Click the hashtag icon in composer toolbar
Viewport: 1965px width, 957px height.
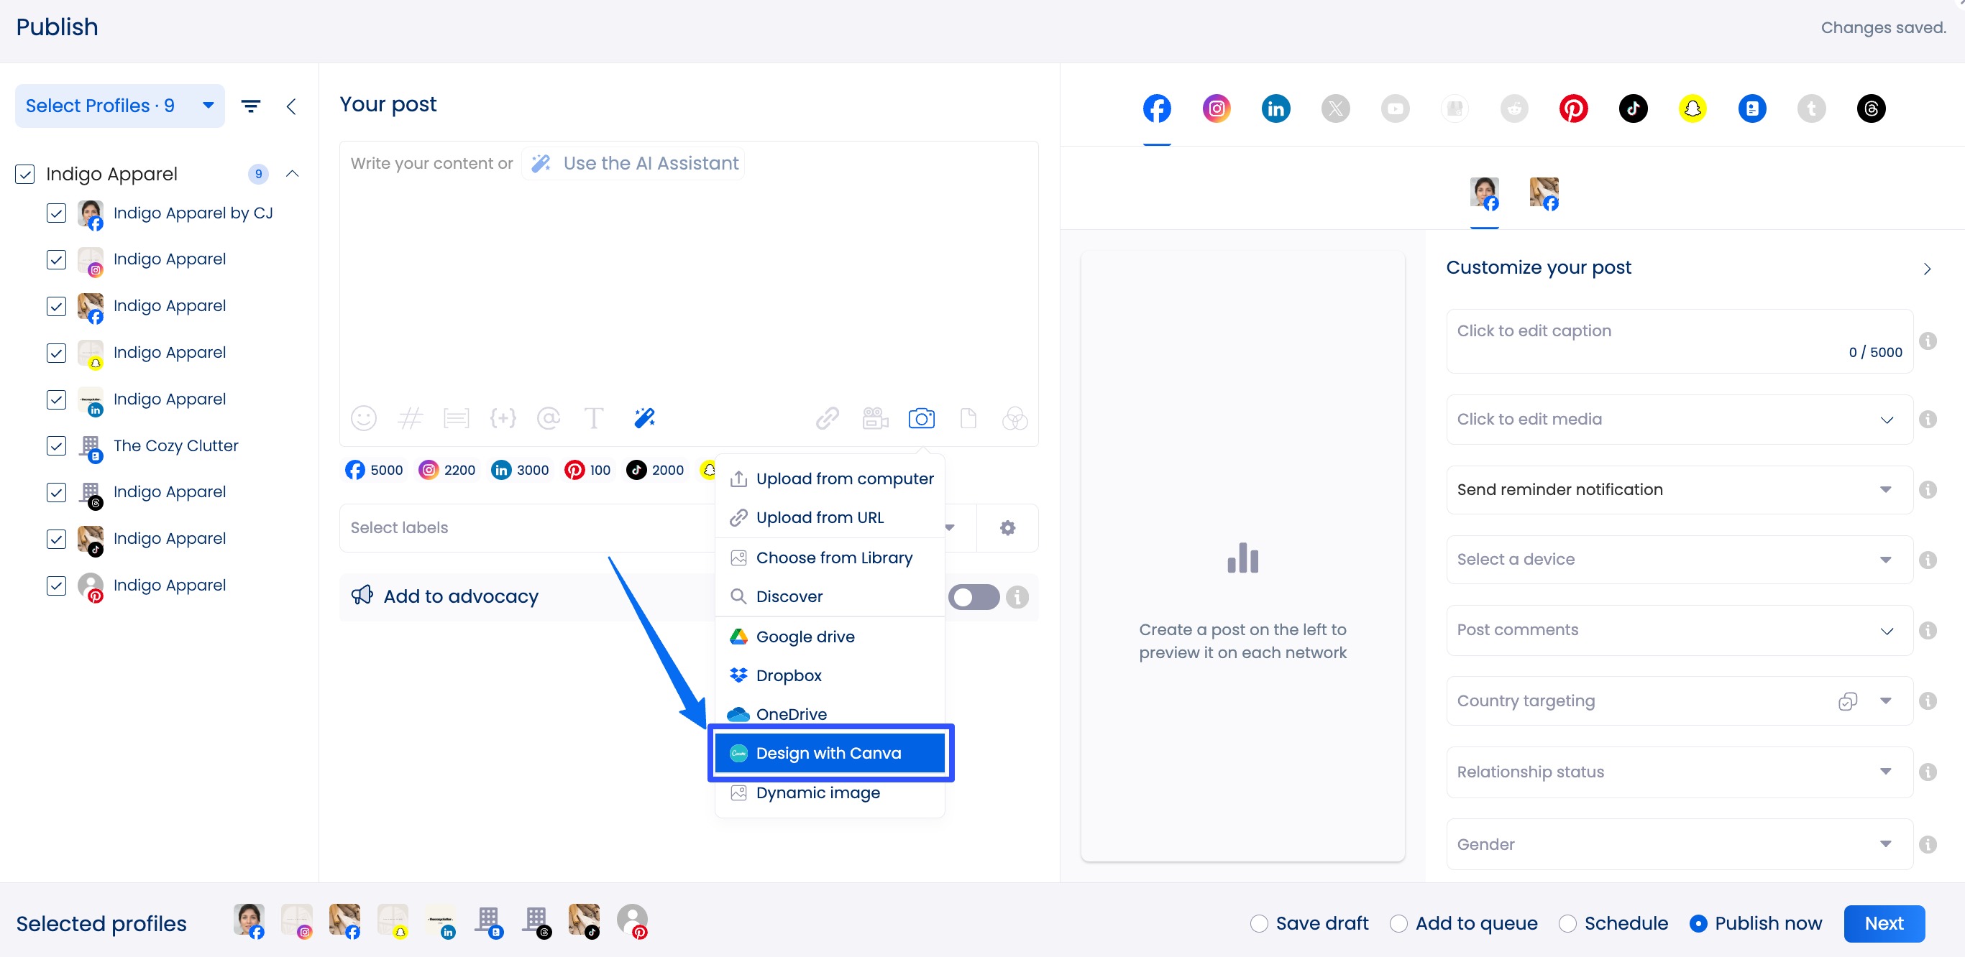point(410,419)
